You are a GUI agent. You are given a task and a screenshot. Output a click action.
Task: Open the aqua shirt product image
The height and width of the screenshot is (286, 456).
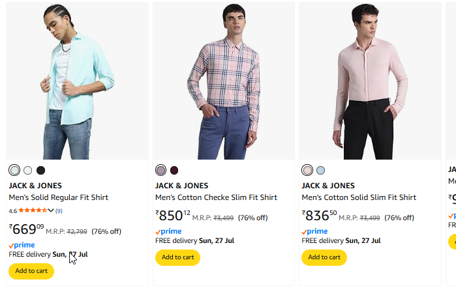point(78,81)
